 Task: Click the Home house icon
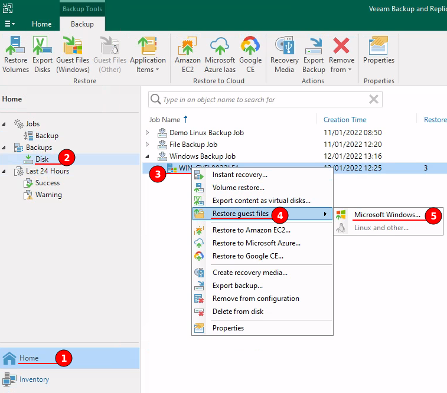click(x=9, y=358)
